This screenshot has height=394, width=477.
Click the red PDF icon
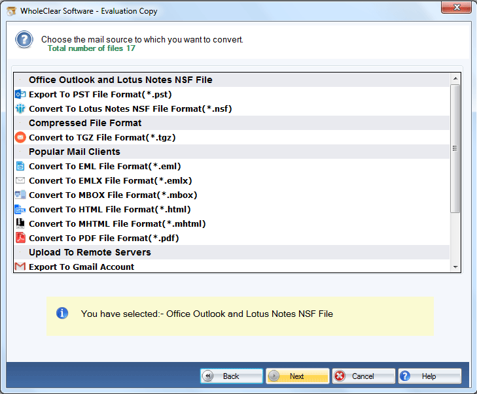click(x=20, y=238)
